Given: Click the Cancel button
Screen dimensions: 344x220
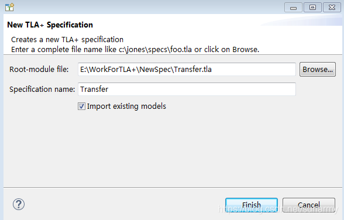Looking at the screenshot, I should (309, 205).
